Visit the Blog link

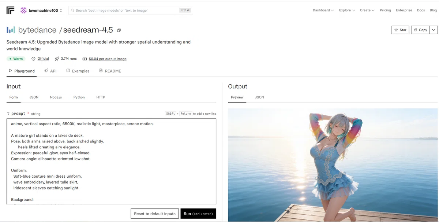click(x=433, y=10)
